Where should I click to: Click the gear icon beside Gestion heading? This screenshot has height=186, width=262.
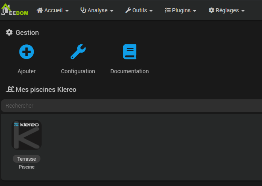click(x=10, y=32)
